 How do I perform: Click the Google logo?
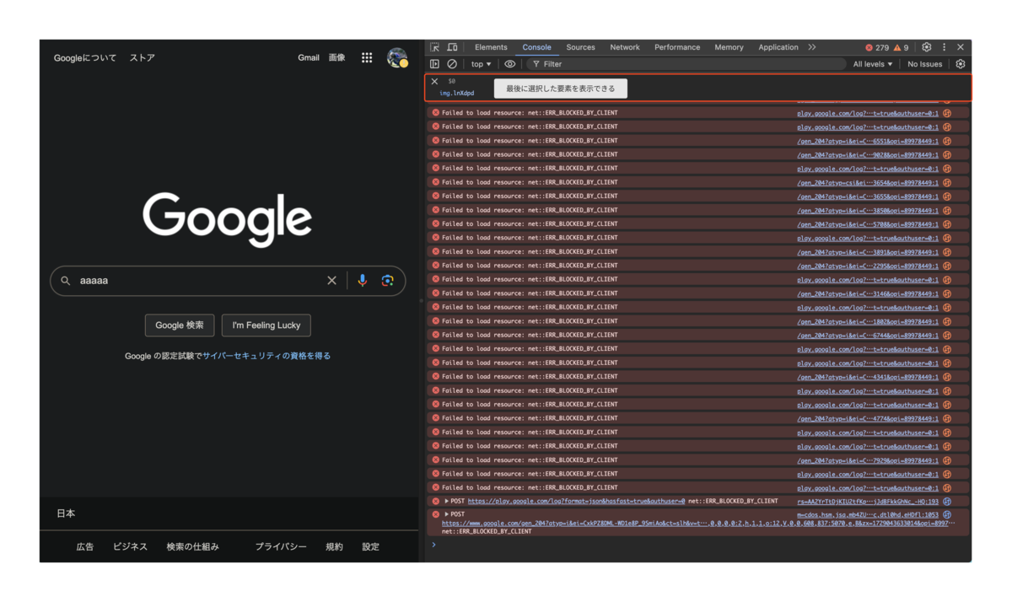point(228,219)
